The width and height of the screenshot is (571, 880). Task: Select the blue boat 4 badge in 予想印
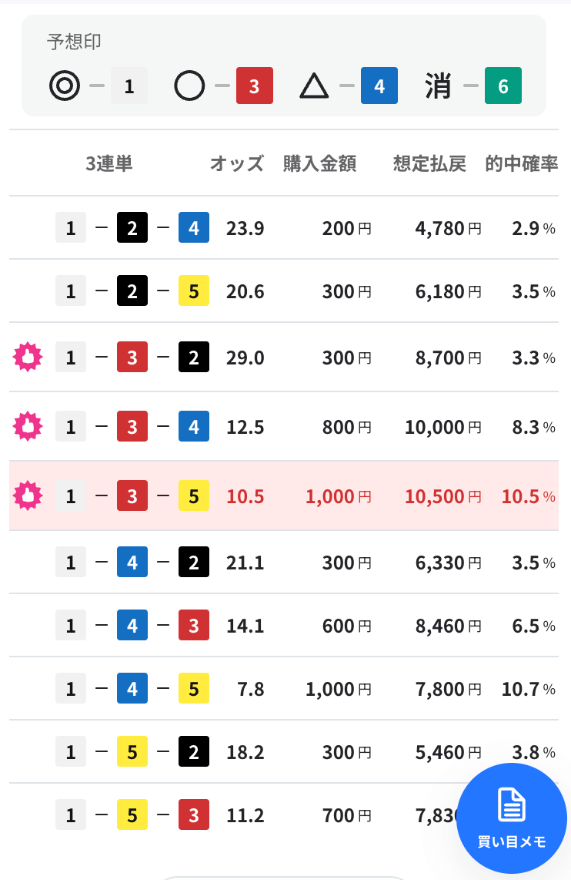click(x=379, y=86)
